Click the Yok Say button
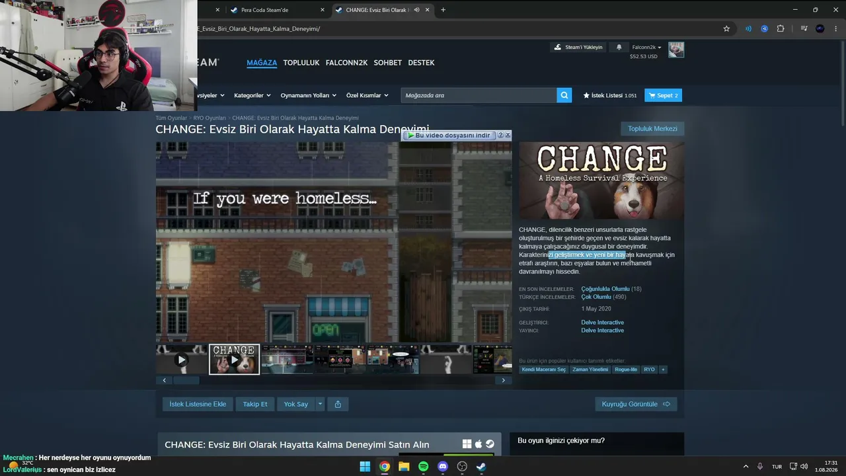 [x=296, y=404]
